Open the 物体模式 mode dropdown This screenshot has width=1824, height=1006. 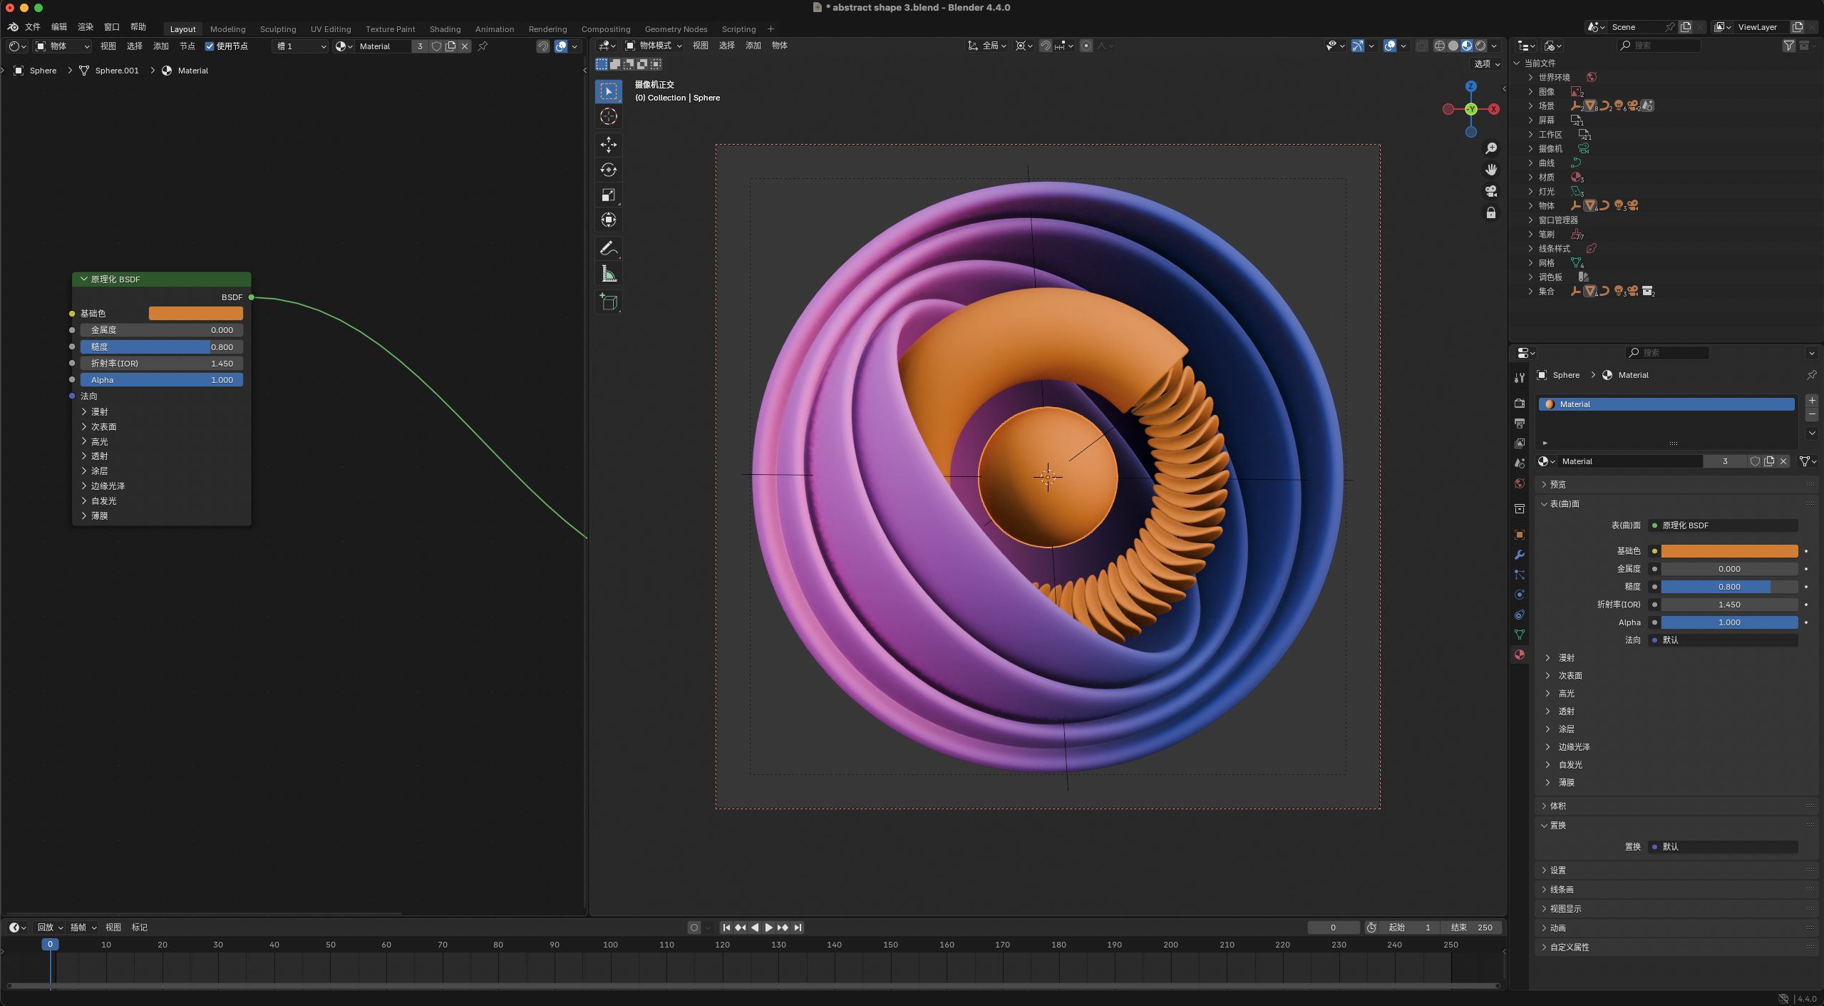(x=654, y=46)
